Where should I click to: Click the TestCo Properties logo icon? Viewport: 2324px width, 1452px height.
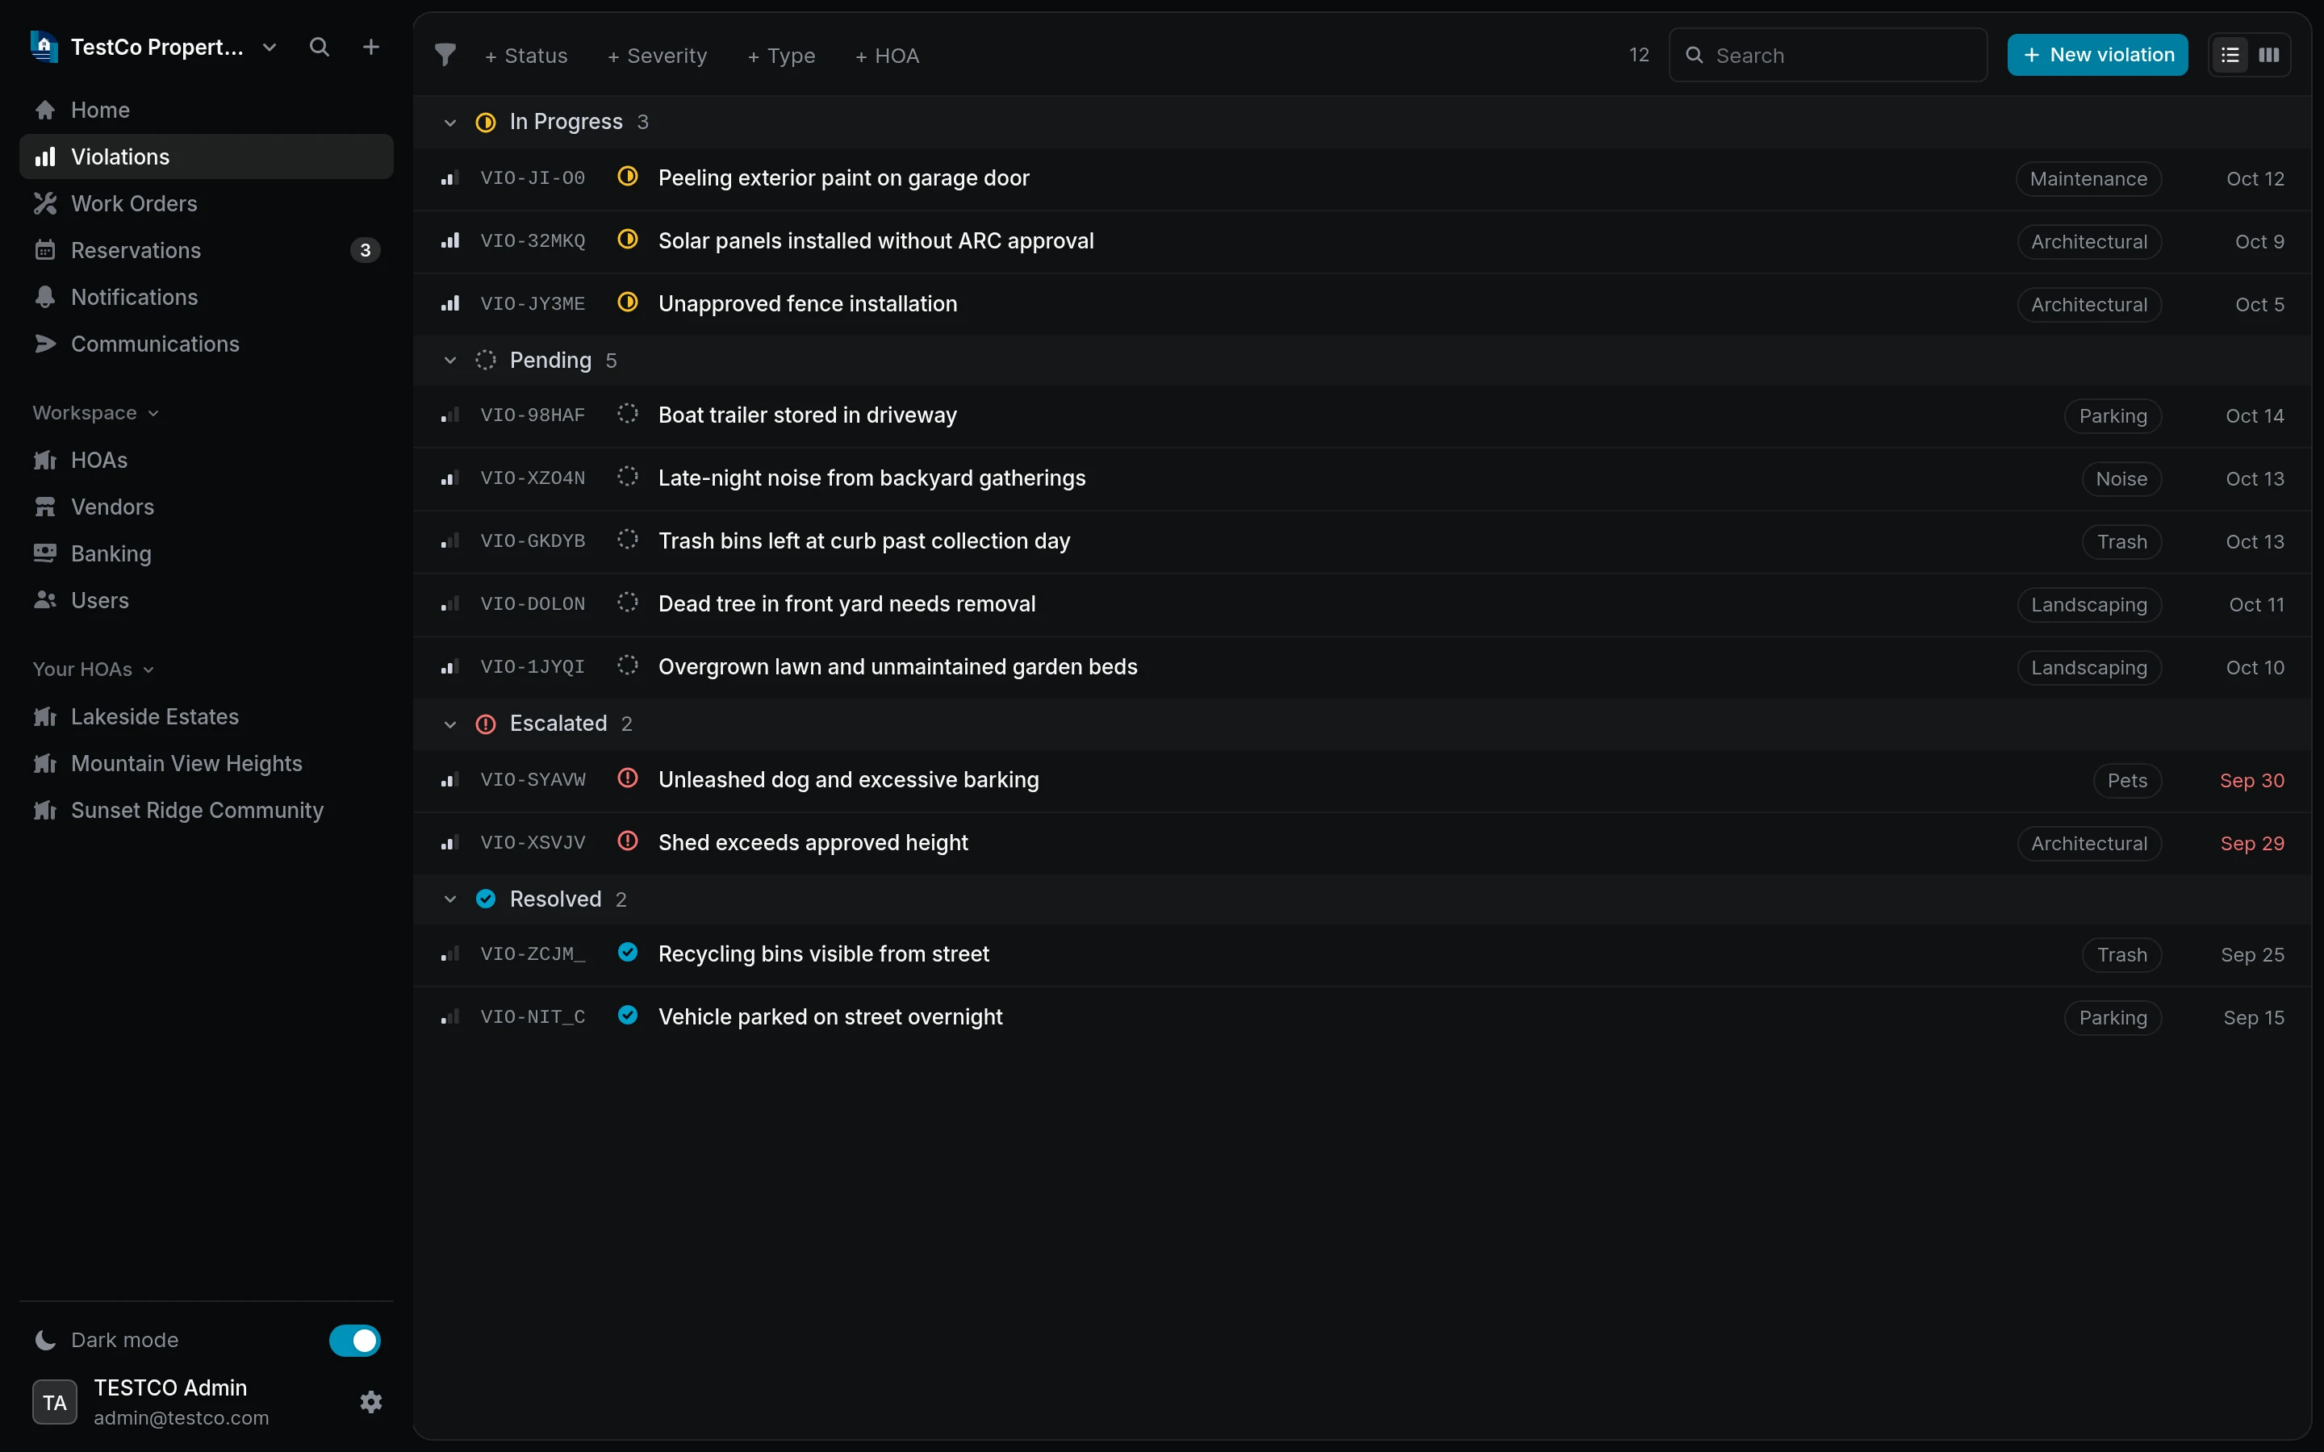click(x=44, y=46)
